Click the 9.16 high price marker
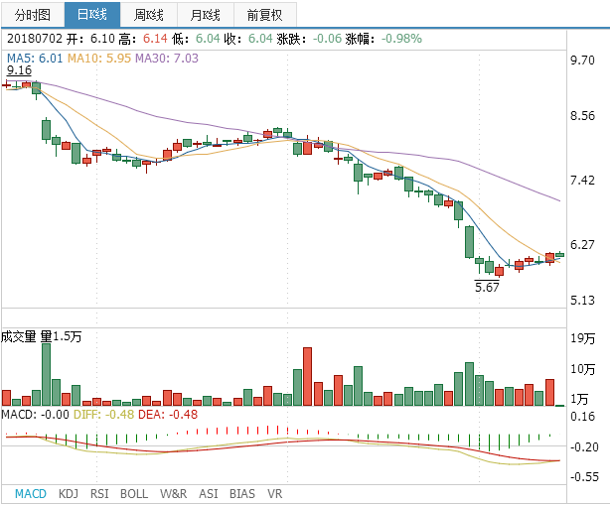This screenshot has width=610, height=505. pyautogui.click(x=19, y=70)
